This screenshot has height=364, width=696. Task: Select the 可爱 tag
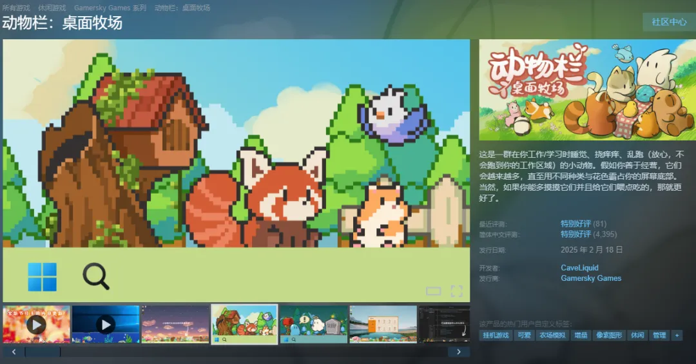[x=524, y=335]
